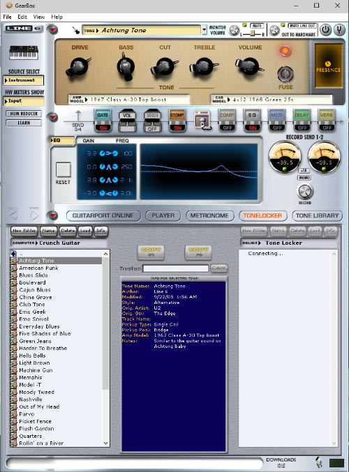Open the Amp Model selector
Image resolution: width=349 pixels, height=472 pixels.
pyautogui.click(x=129, y=99)
